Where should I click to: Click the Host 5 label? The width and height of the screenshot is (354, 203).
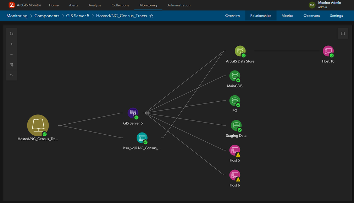tap(235, 160)
